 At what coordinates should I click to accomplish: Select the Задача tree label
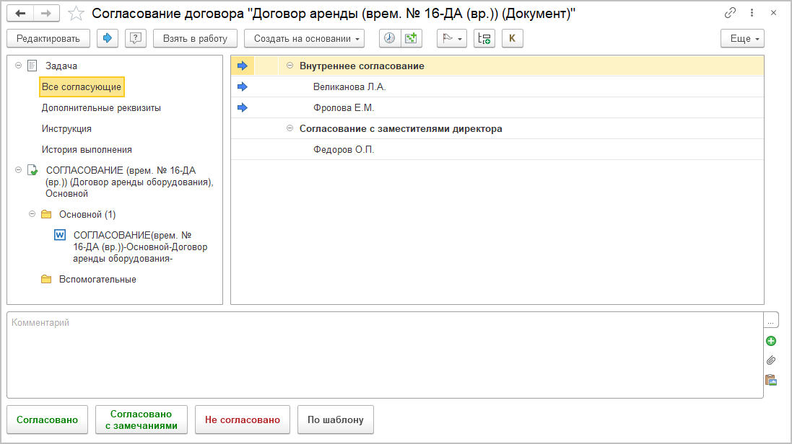[61, 66]
